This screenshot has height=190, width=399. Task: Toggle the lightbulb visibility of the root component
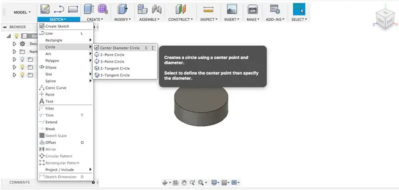coord(16,36)
